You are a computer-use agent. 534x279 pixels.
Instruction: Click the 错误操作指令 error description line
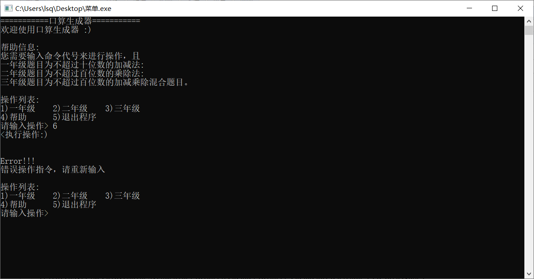(53, 170)
